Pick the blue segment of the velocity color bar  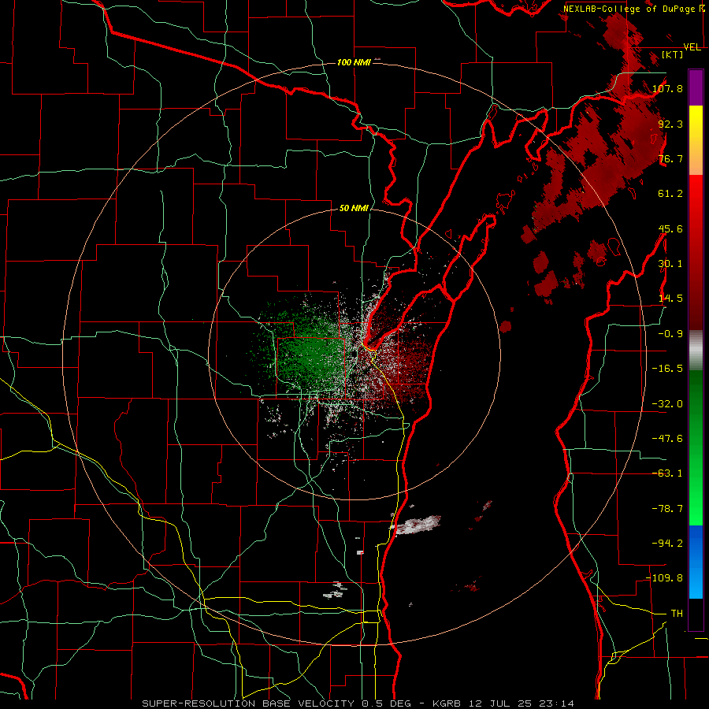696,562
